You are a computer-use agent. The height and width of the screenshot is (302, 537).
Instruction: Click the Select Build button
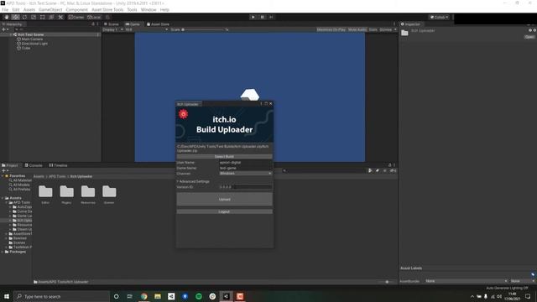click(x=224, y=157)
